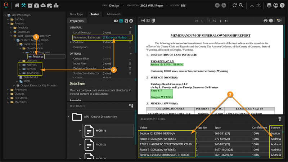Open the Advanced tab
The width and height of the screenshot is (288, 162).
tap(113, 14)
